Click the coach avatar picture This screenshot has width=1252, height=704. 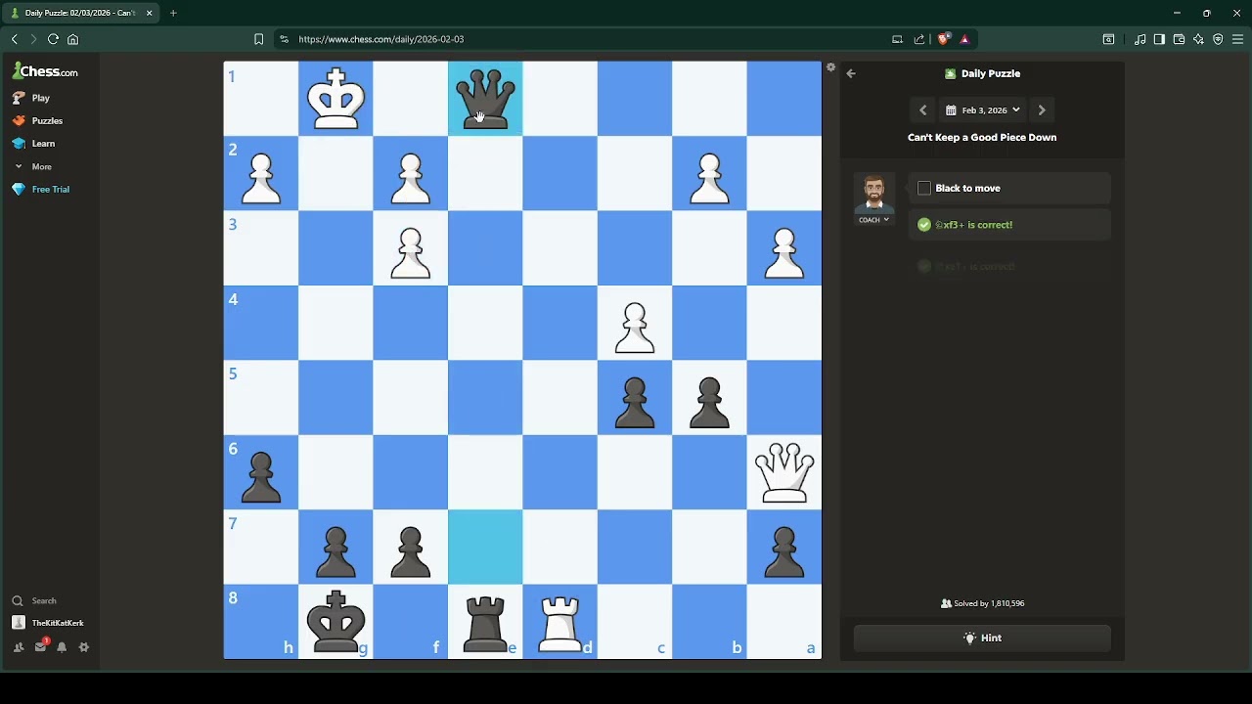tap(873, 194)
